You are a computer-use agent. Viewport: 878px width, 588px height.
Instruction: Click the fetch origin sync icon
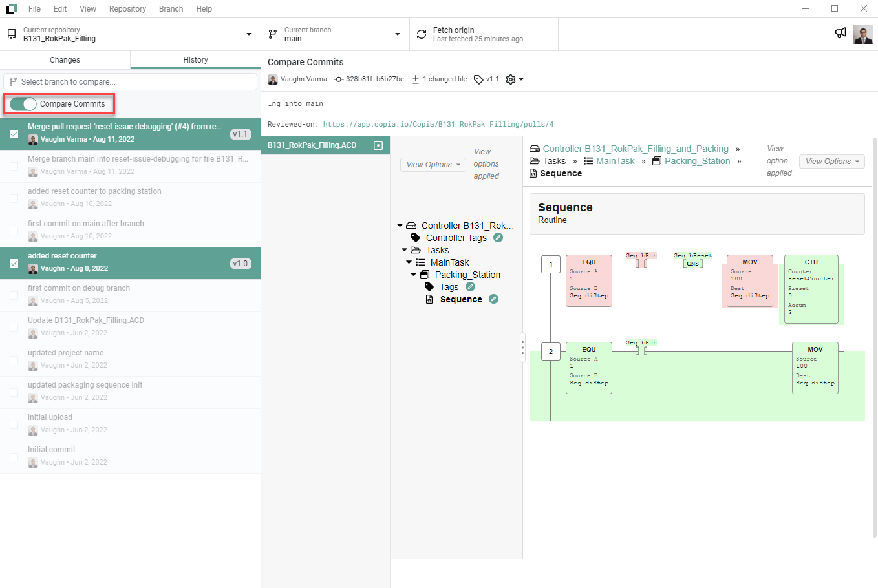pyautogui.click(x=421, y=34)
